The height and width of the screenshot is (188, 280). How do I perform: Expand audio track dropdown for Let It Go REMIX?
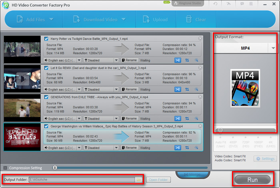79,89
